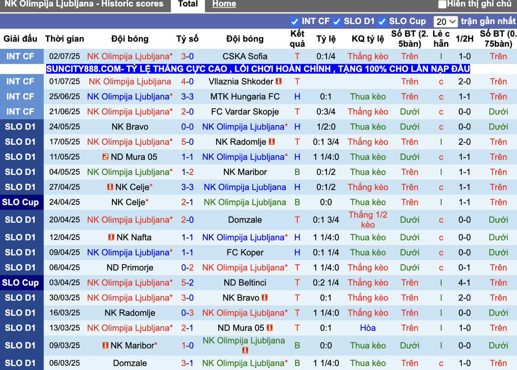Image resolution: width=517 pixels, height=370 pixels.
Task: Click card icon before ND Mura 05 on 11/05/25
Action: pyautogui.click(x=105, y=157)
